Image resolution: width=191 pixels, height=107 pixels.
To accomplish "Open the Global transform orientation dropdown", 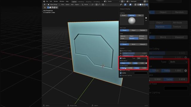I will point(86,5).
